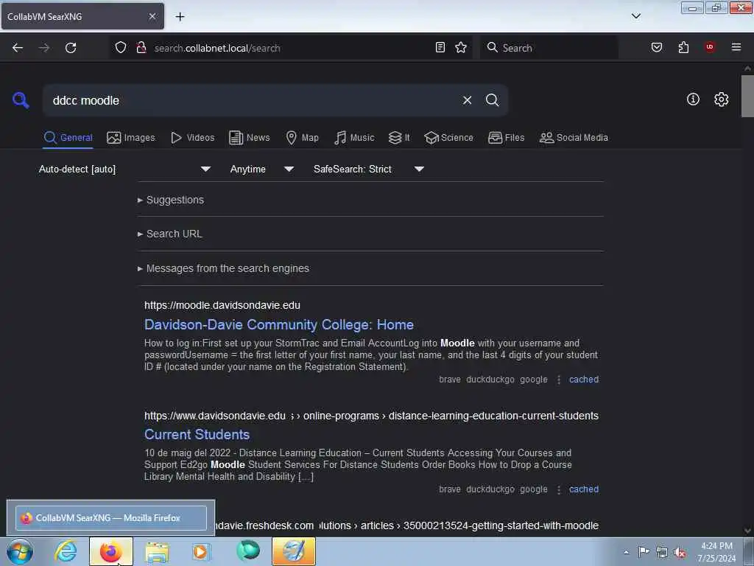Screen dimensions: 754x566
Task: Open the Current Students result link
Action: pyautogui.click(x=197, y=435)
